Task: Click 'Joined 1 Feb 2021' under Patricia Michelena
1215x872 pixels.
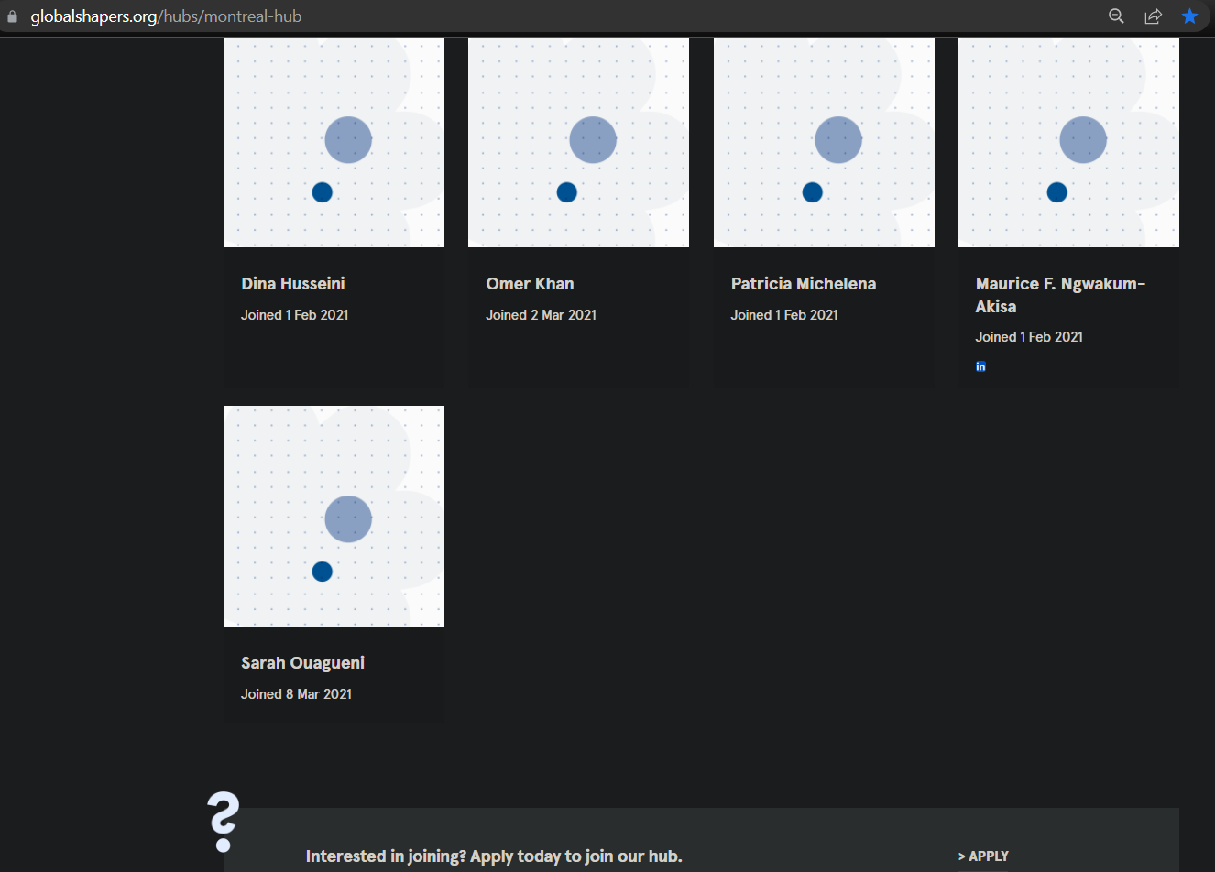Action: point(784,315)
